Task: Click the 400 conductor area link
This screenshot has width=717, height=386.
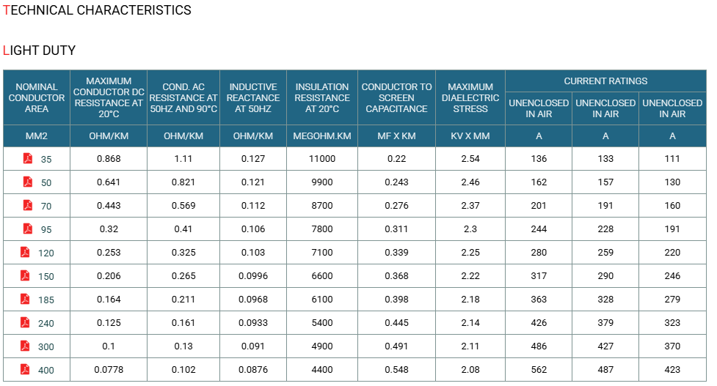Action: [x=46, y=370]
